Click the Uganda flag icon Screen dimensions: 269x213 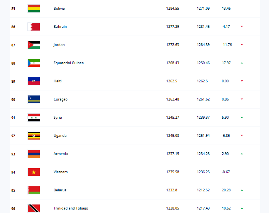[34, 136]
